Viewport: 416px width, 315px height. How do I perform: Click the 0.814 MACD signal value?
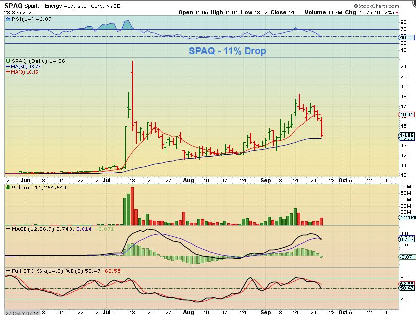point(84,229)
